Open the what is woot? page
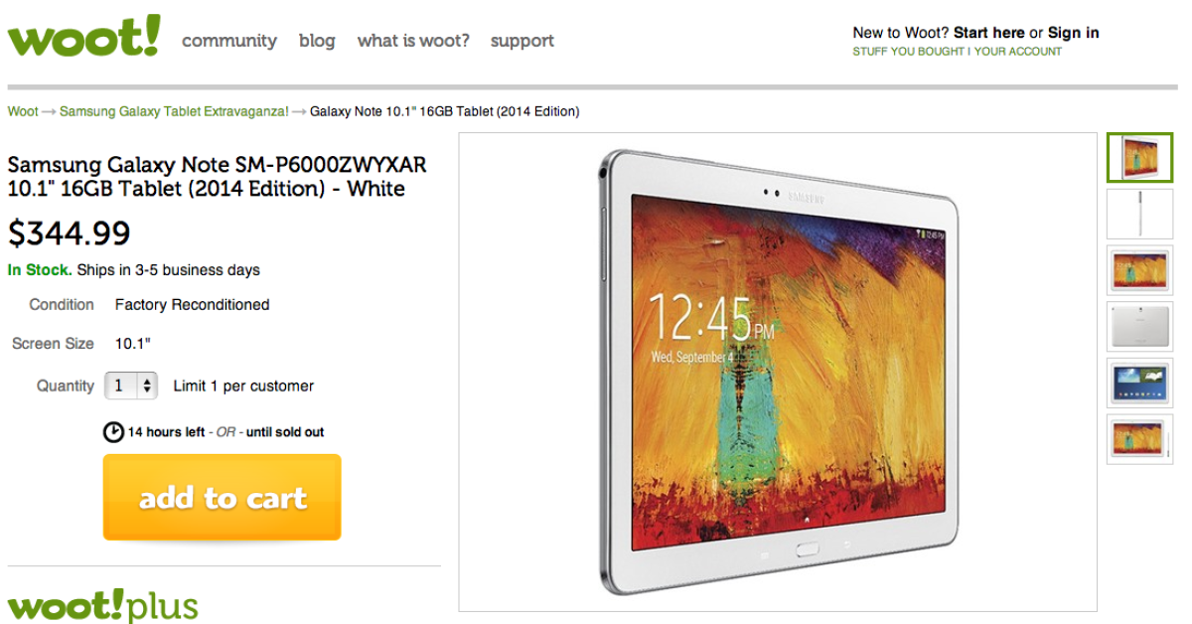The height and width of the screenshot is (624, 1192). 413,41
